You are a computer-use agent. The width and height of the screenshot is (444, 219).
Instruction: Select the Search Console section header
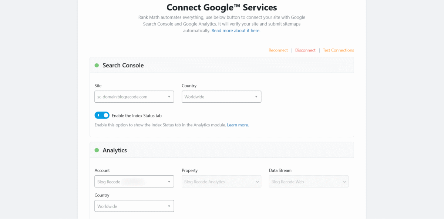pyautogui.click(x=123, y=65)
